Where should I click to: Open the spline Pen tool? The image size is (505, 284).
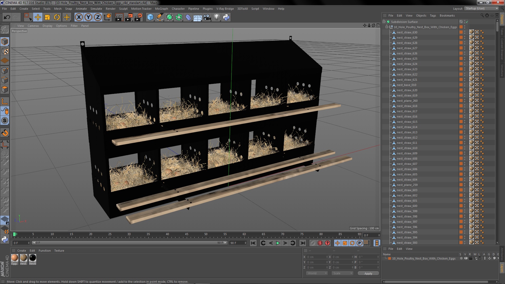[x=160, y=17]
